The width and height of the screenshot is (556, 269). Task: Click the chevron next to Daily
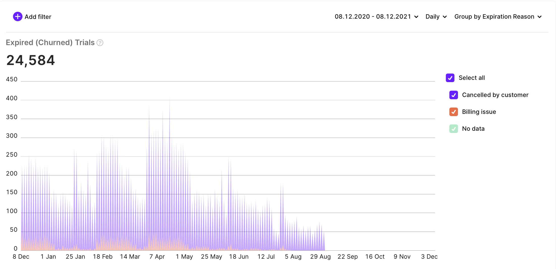pyautogui.click(x=445, y=17)
